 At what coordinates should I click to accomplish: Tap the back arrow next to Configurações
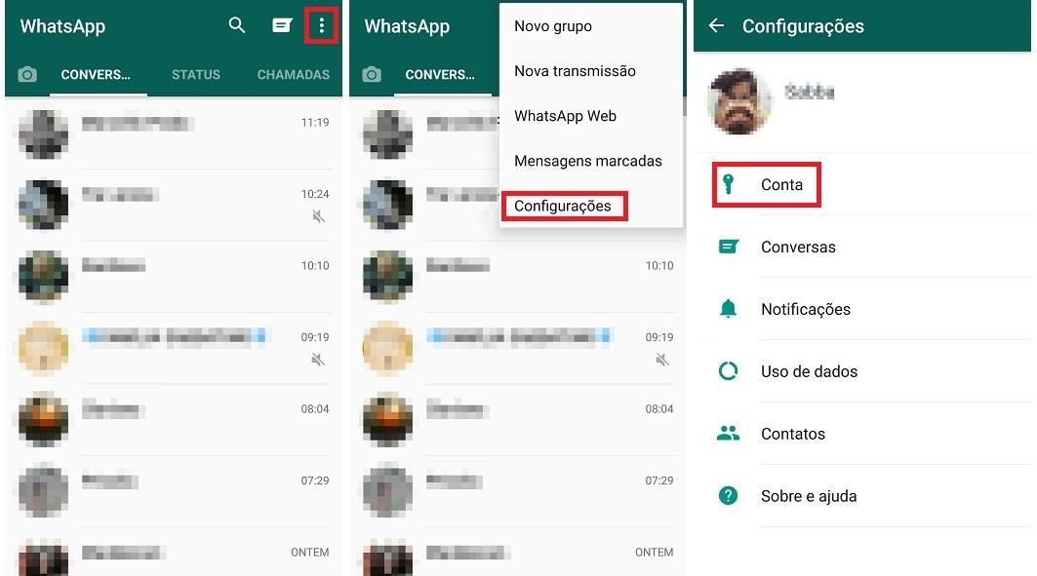pos(716,26)
